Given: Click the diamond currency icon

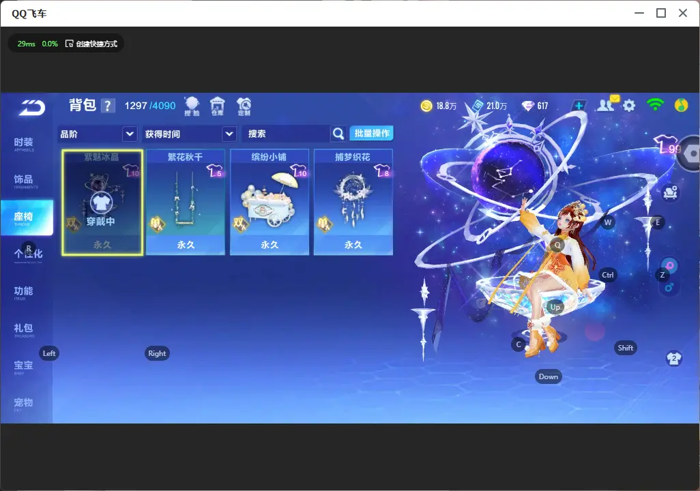Looking at the screenshot, I should pos(528,106).
